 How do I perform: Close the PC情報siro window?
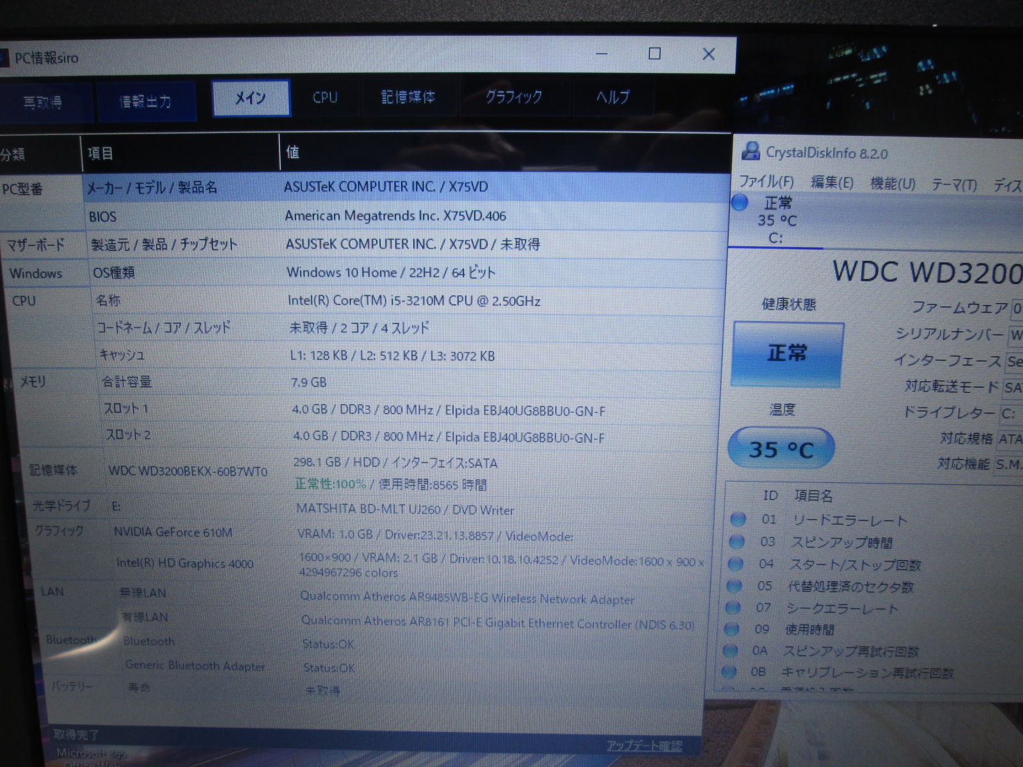pos(708,54)
